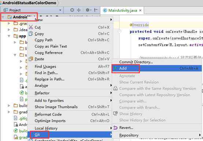Viewport: 203px width, 141px height.
Task: Click Revert... in the Git submenu
Action: click(x=157, y=128)
